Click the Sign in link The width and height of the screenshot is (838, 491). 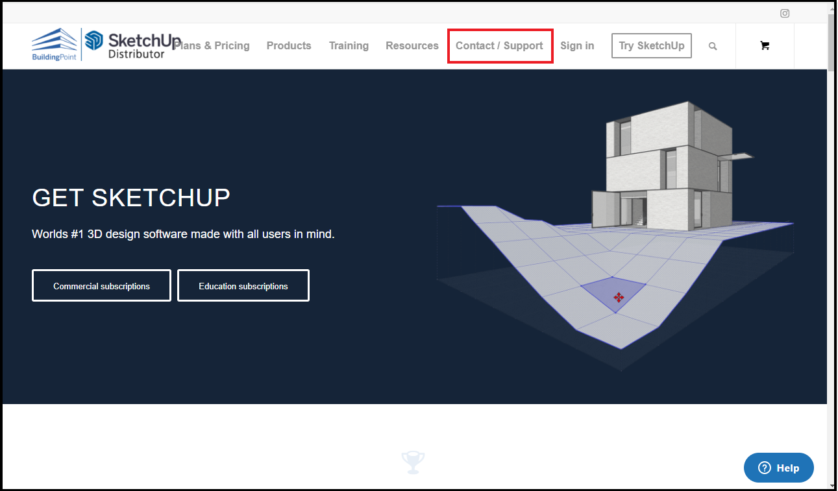pos(577,45)
